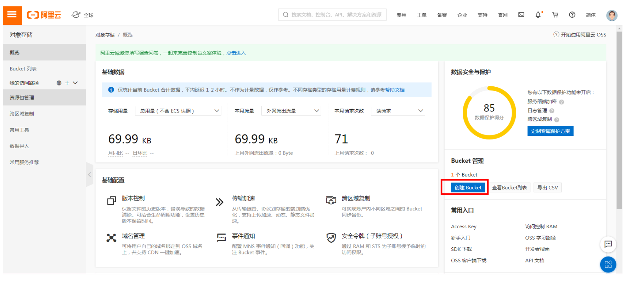This screenshot has width=637, height=288.
Task: Open the user avatar menu
Action: click(612, 15)
